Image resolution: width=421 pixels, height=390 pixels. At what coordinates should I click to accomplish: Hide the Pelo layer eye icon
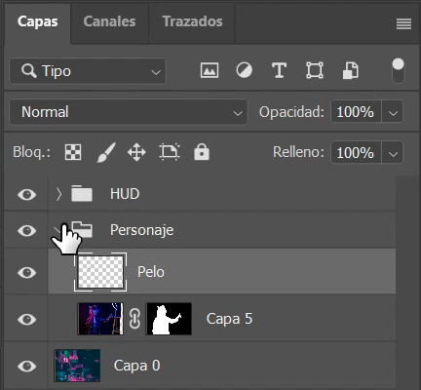tap(26, 272)
